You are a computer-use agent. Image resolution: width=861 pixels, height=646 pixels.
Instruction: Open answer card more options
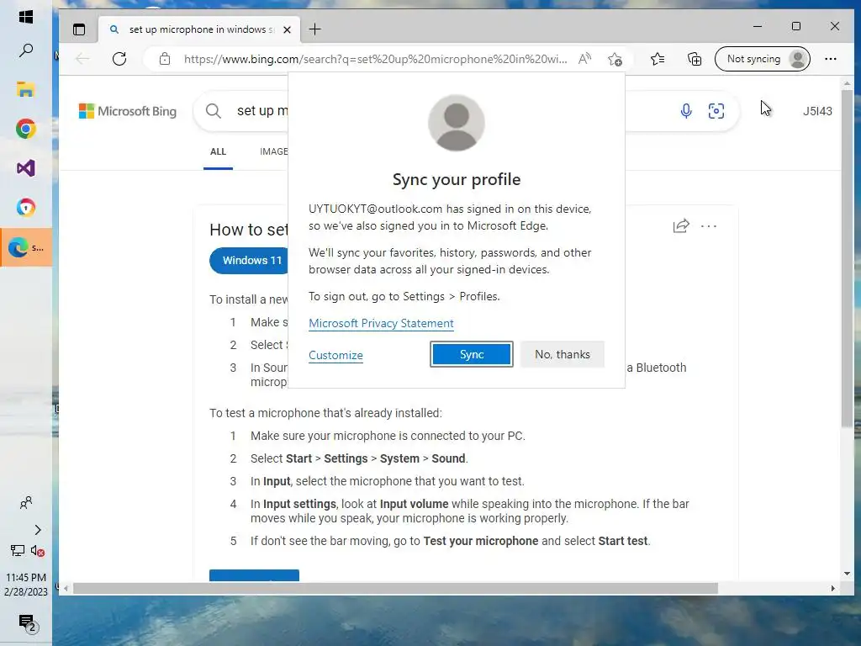[x=709, y=225]
